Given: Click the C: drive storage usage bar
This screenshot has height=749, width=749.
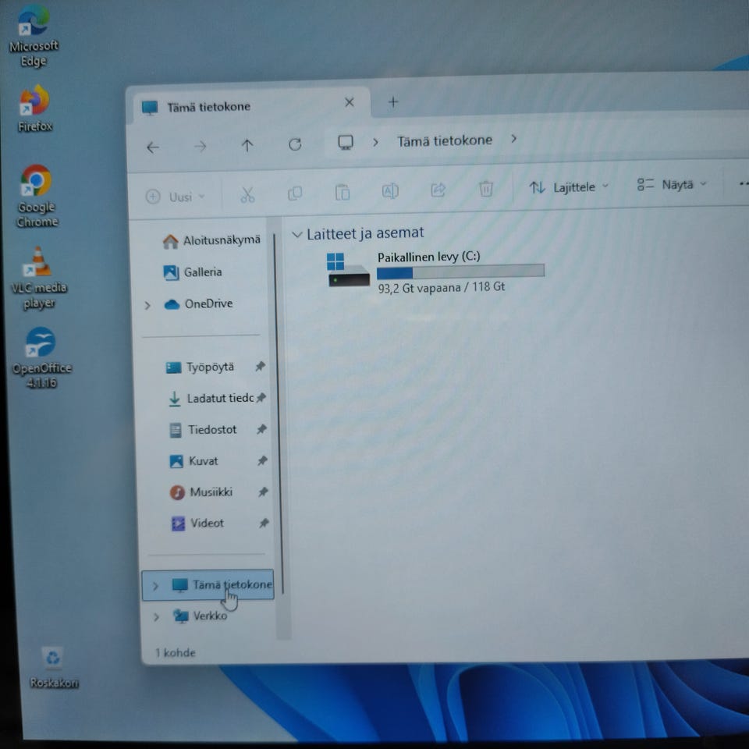Looking at the screenshot, I should [x=460, y=272].
